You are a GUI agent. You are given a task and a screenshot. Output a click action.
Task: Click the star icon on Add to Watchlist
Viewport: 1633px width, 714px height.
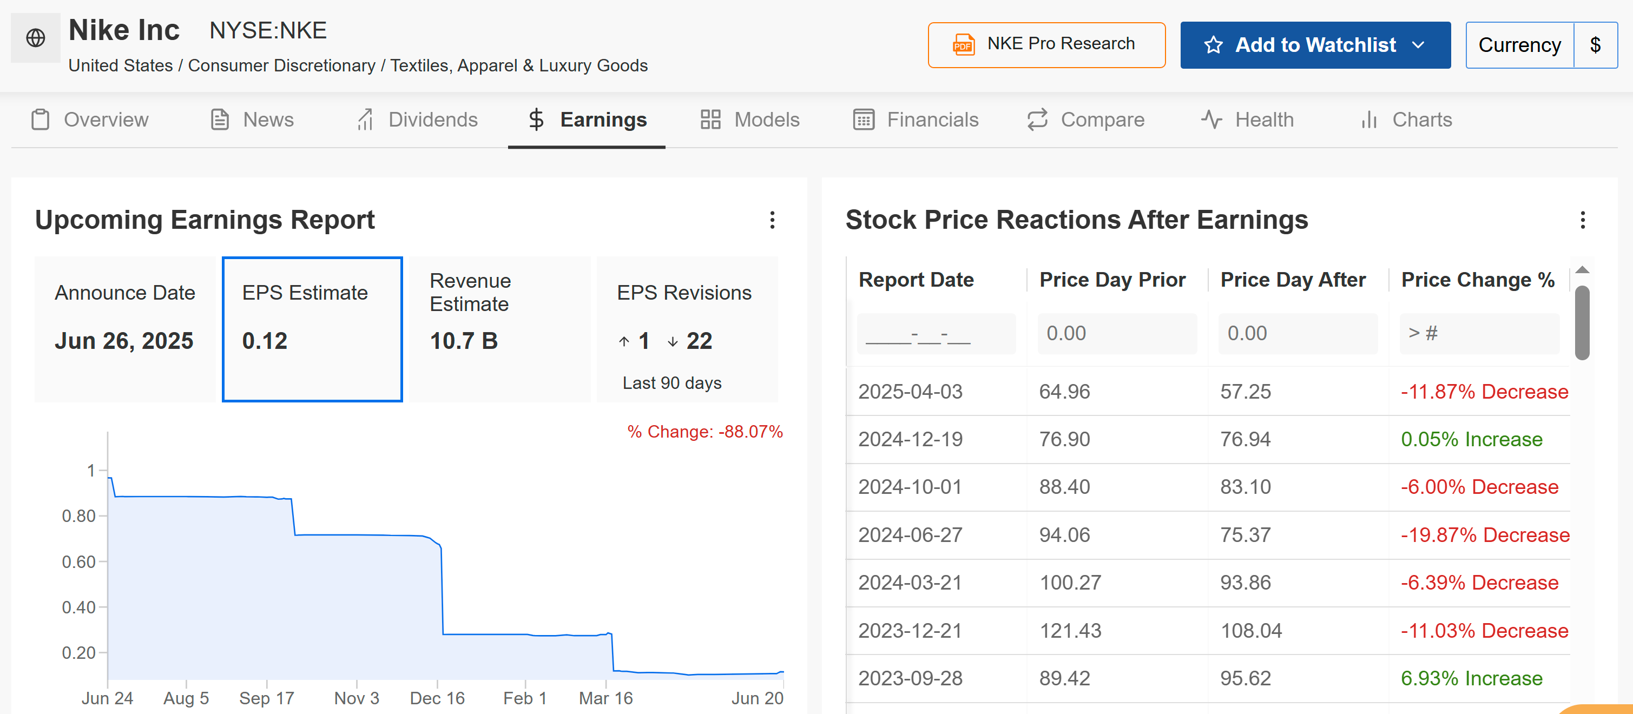click(x=1213, y=45)
